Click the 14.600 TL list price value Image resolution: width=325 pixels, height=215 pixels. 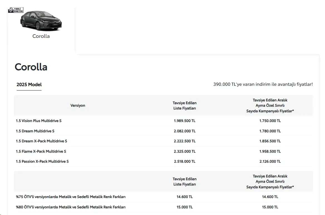[185, 197]
